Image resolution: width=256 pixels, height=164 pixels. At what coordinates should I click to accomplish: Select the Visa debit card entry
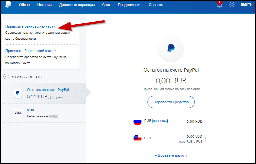point(43,113)
